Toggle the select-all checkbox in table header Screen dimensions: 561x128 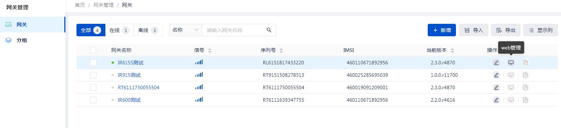pyautogui.click(x=93, y=50)
